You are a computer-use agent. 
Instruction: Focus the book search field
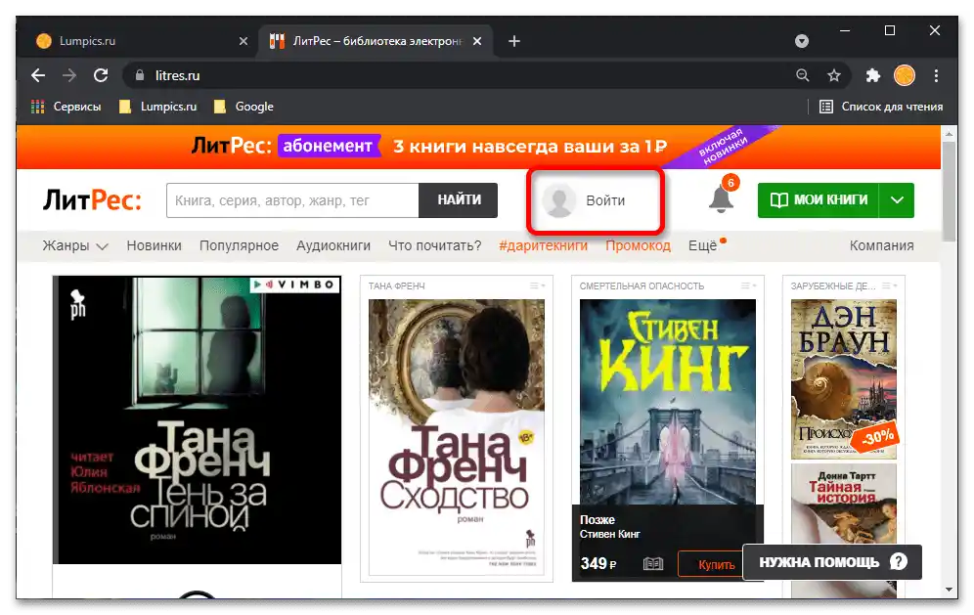click(x=292, y=200)
